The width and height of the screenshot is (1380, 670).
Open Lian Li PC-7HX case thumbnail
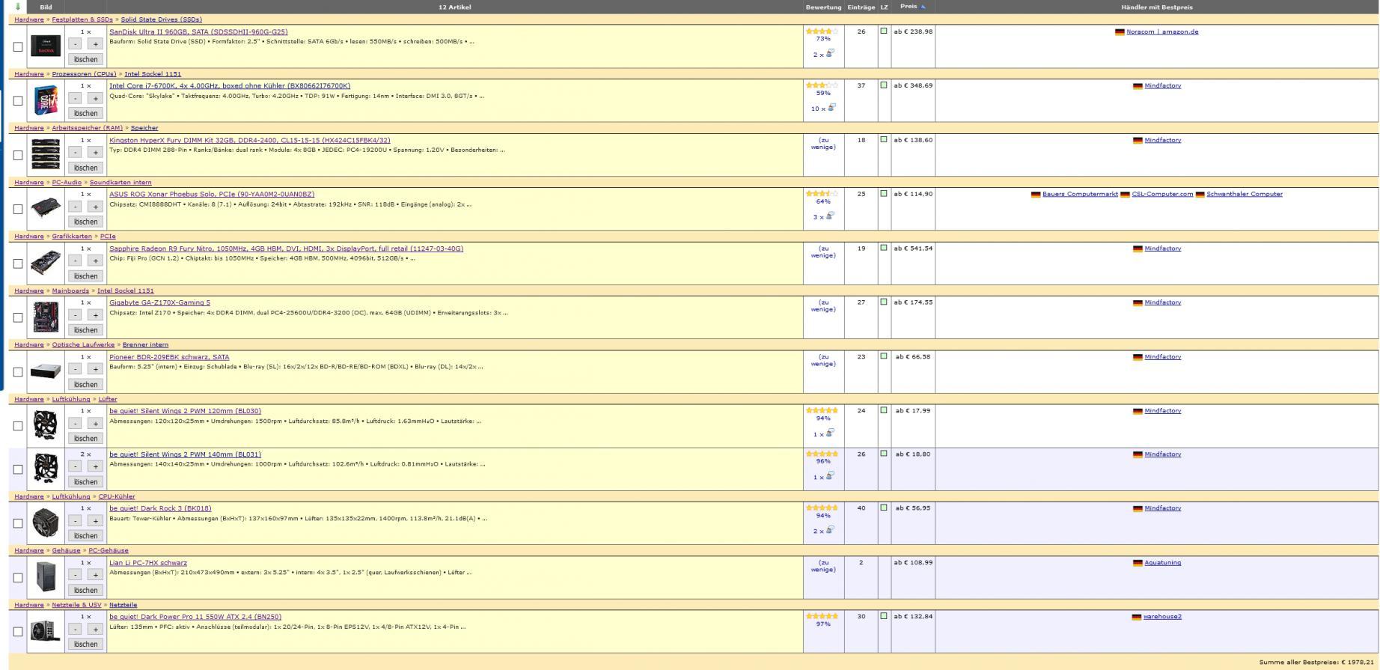[x=46, y=577]
